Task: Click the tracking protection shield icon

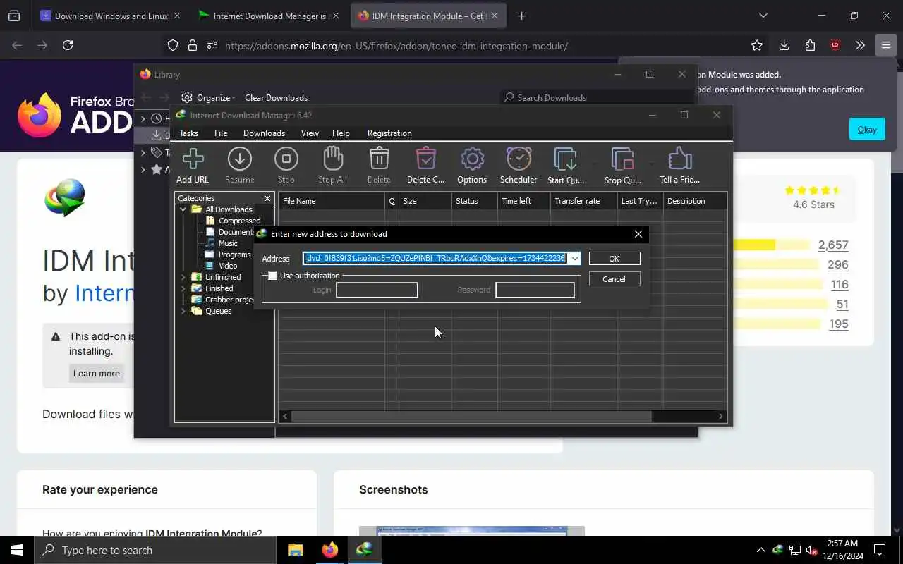Action: click(x=173, y=45)
